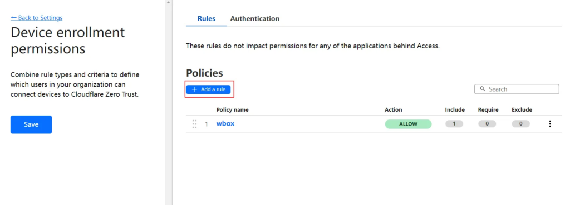Click the Add a rule button
Viewport: 570px width, 205px height.
click(208, 89)
